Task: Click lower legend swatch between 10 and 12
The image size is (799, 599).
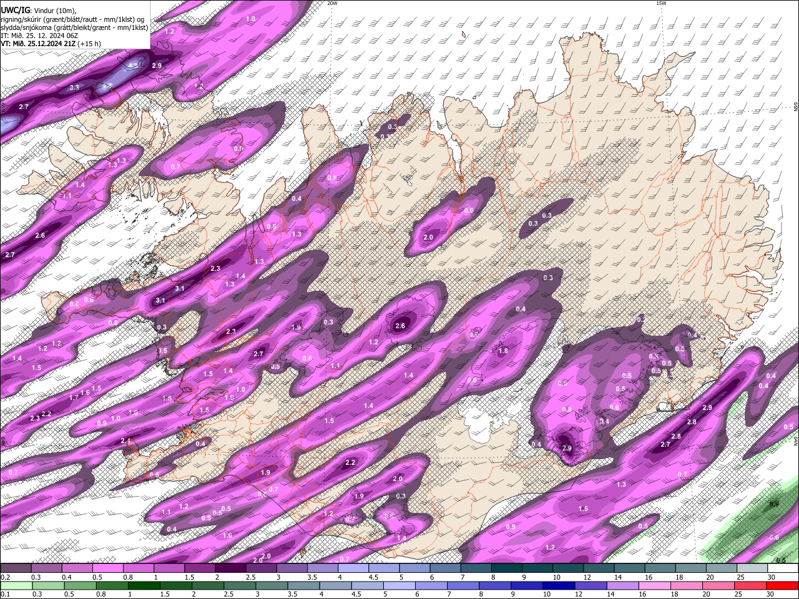Action: pos(559,585)
